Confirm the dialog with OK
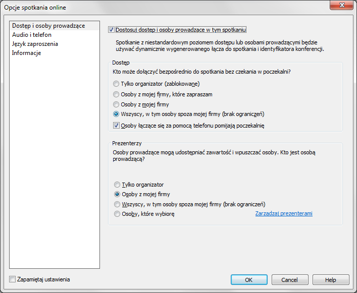This screenshot has width=357, height=293. (249, 279)
